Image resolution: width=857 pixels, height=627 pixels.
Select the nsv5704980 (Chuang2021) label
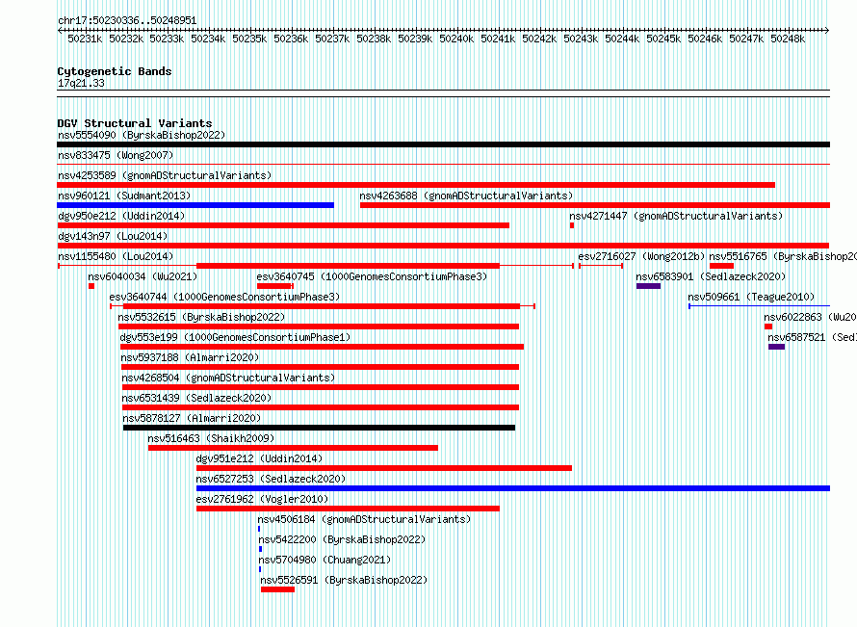coord(325,560)
